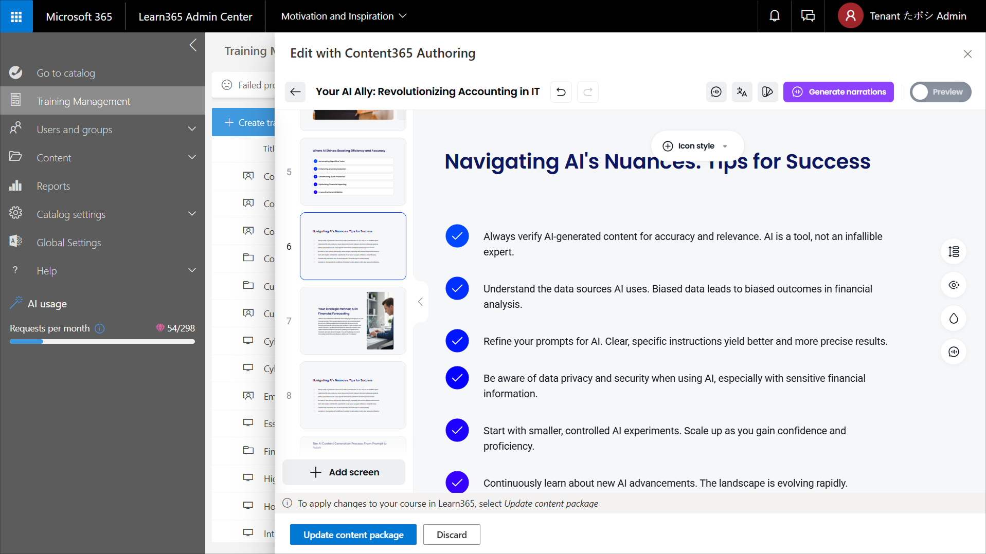
Task: Click the water drop theme icon
Action: click(953, 319)
